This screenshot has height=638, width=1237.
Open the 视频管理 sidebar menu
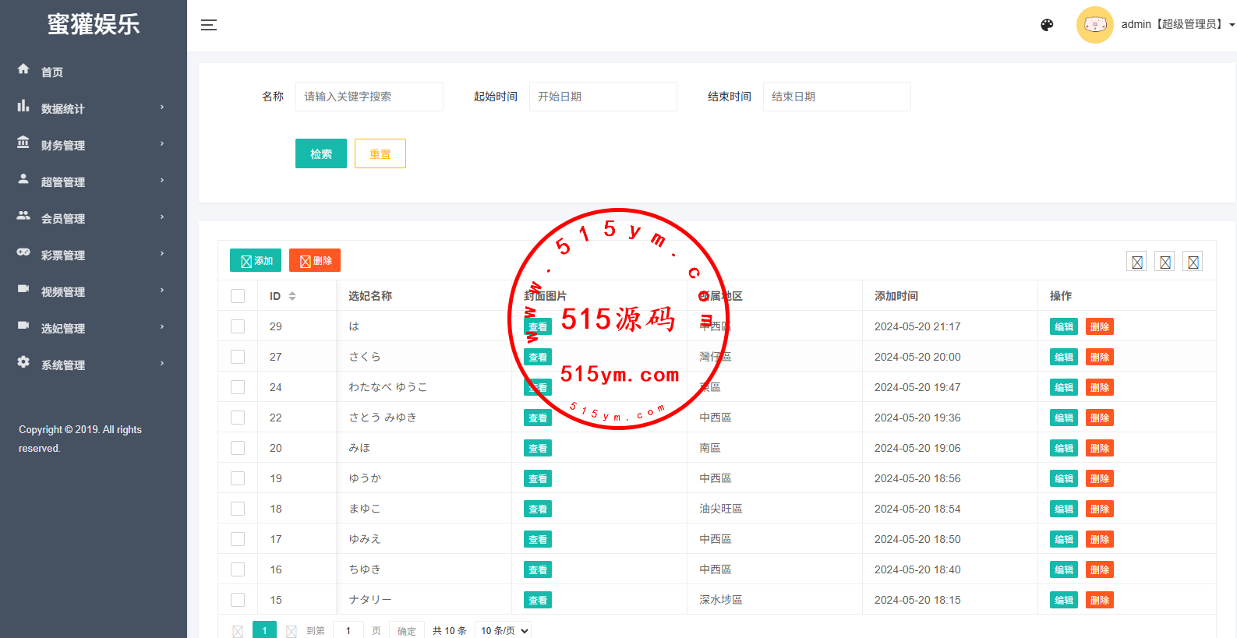[x=63, y=291]
